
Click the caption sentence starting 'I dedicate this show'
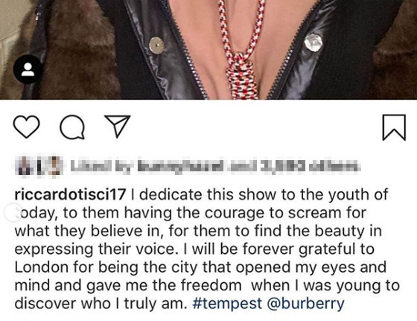201,221
